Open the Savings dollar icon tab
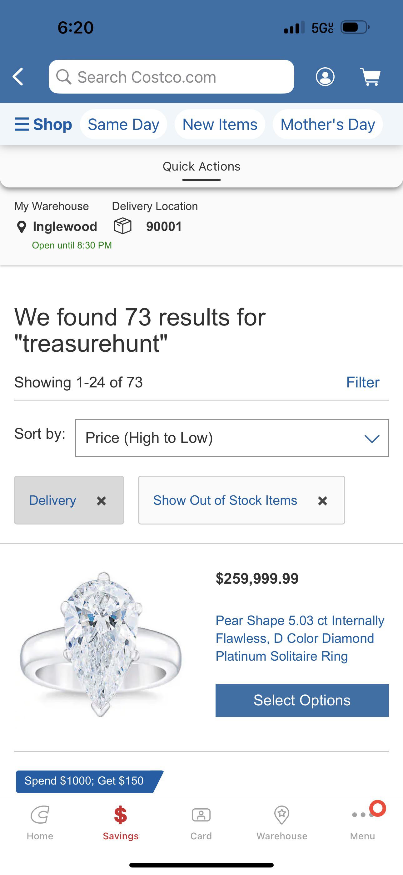Image resolution: width=403 pixels, height=875 pixels. click(120, 821)
